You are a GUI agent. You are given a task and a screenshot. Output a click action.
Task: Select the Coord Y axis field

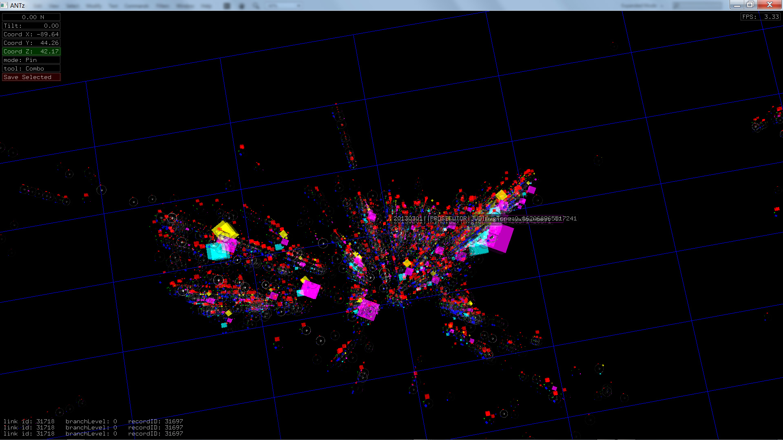31,43
